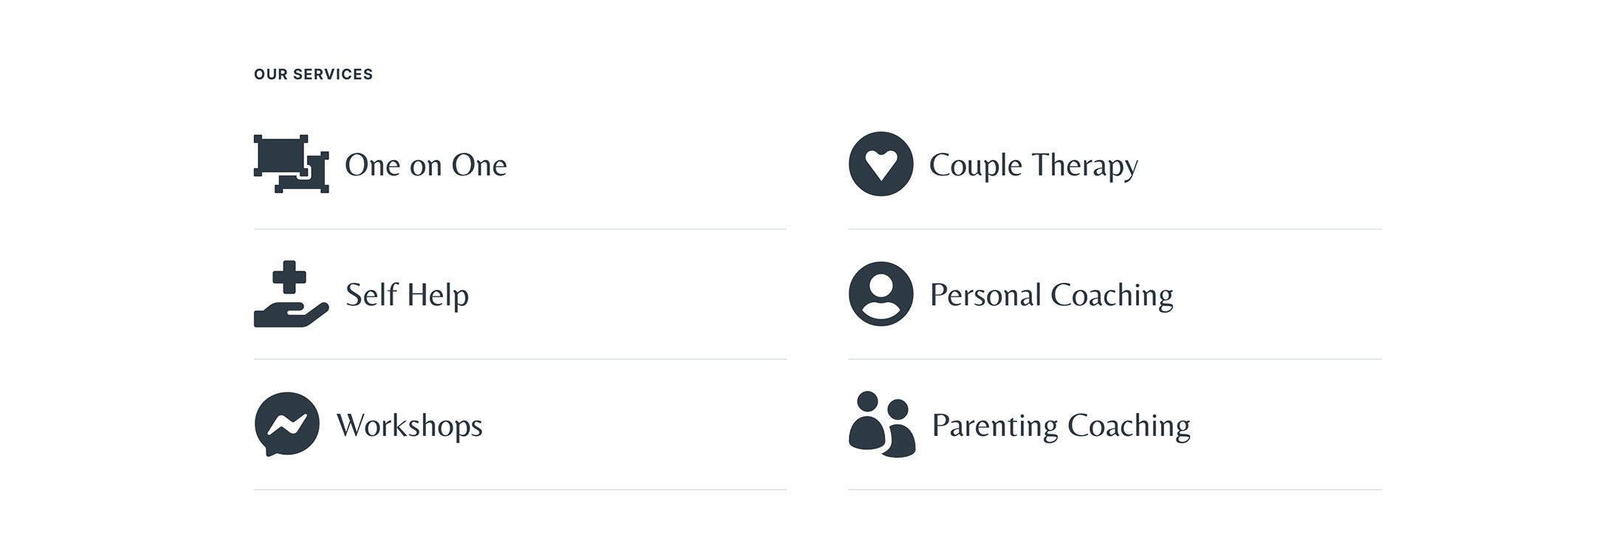Image resolution: width=1624 pixels, height=545 pixels.
Task: Click the plus cross above the hand
Action: [x=289, y=277]
